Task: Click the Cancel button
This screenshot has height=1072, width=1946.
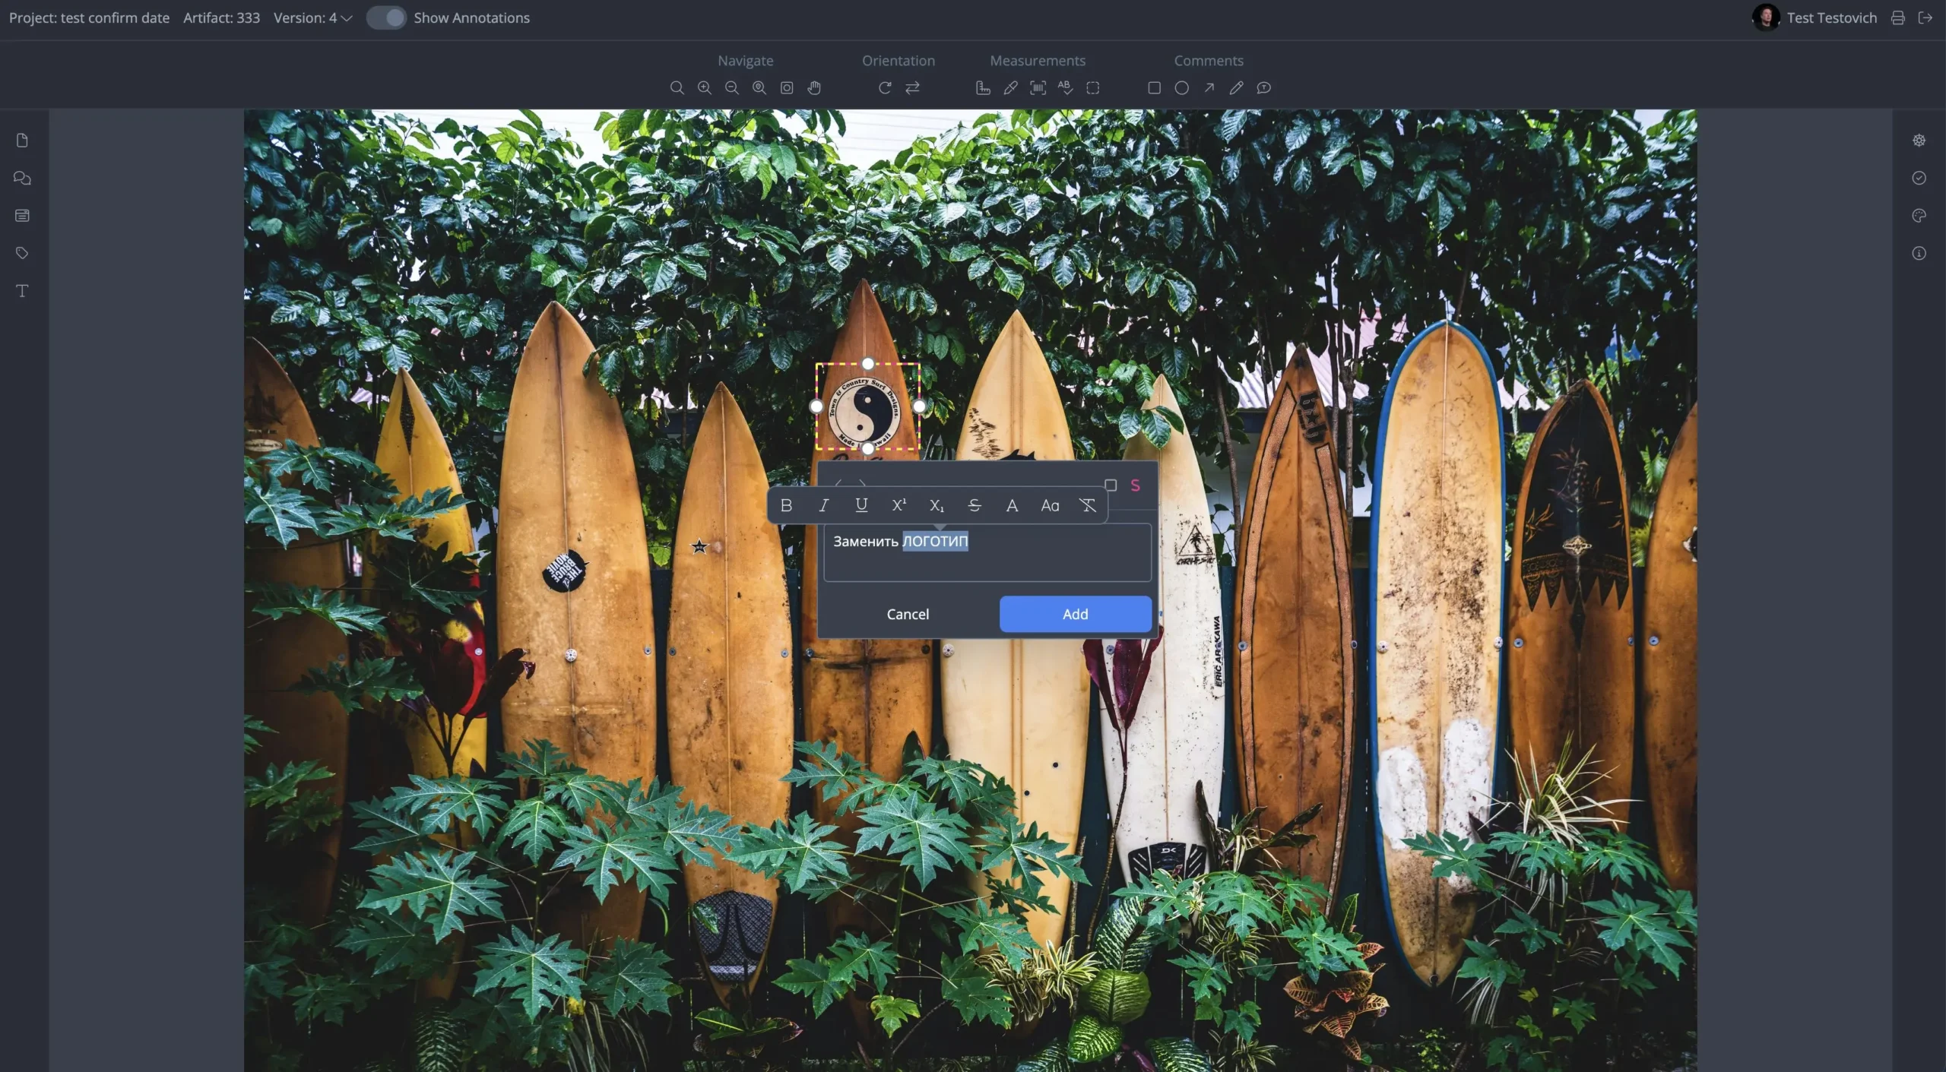Action: [x=908, y=614]
